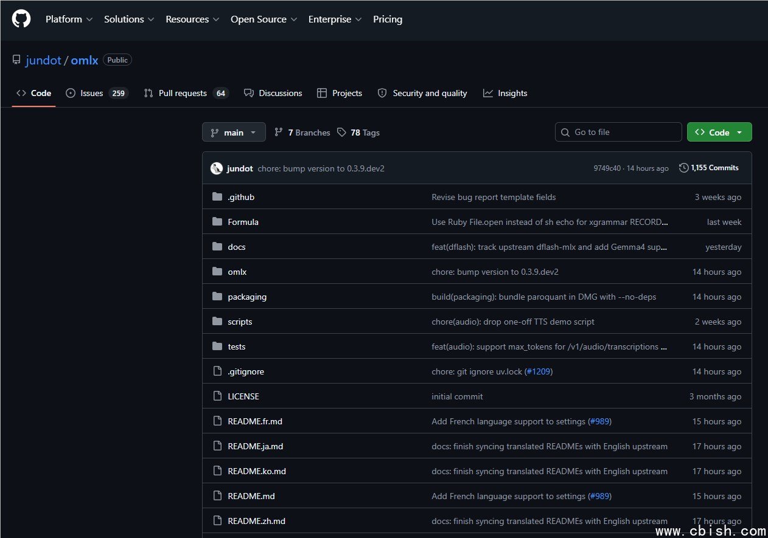Switch to the Security and quality tab
The height and width of the screenshot is (538, 768).
(x=422, y=93)
